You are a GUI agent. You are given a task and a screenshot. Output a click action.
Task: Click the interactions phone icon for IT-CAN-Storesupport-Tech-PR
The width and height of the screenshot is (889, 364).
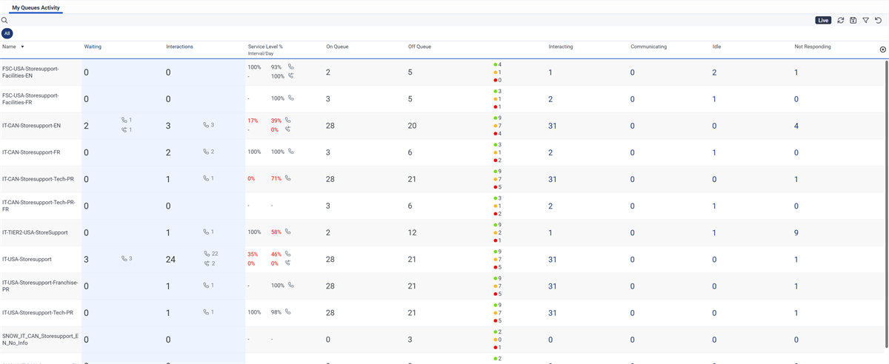[x=206, y=178]
